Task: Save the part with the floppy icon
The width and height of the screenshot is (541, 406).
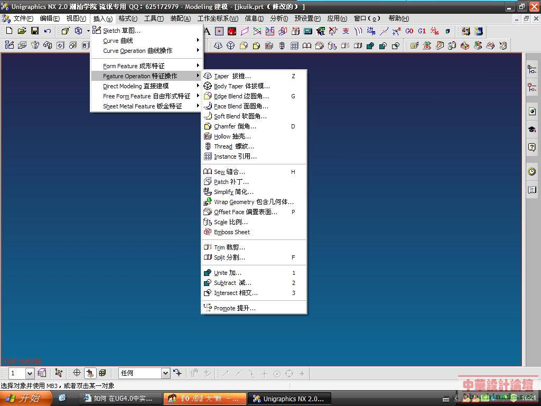Action: [x=35, y=31]
